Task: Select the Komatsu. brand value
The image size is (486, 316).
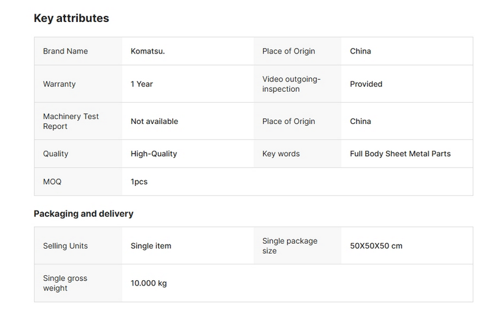Action: (x=148, y=51)
